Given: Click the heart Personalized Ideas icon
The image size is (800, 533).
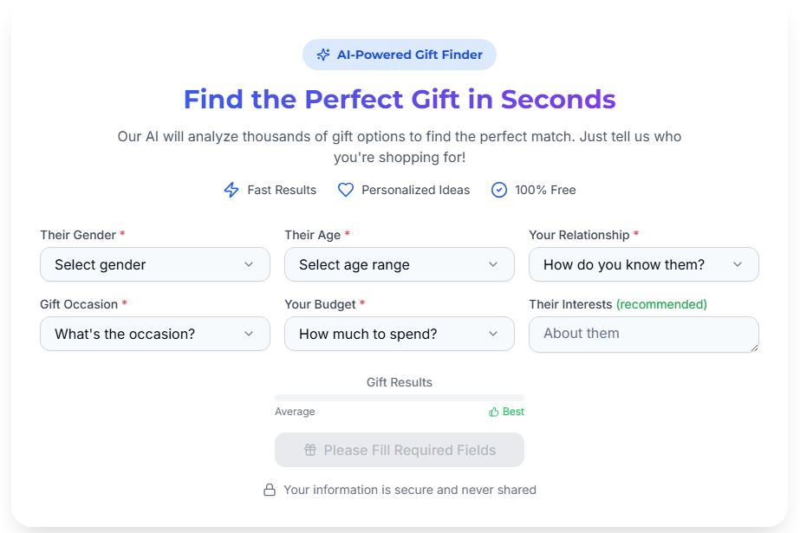Looking at the screenshot, I should click(x=346, y=190).
